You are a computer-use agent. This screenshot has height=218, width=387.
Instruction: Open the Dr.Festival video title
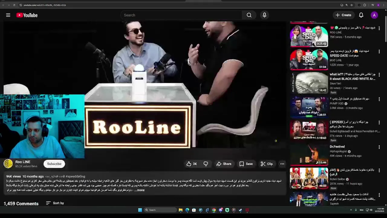(337, 147)
